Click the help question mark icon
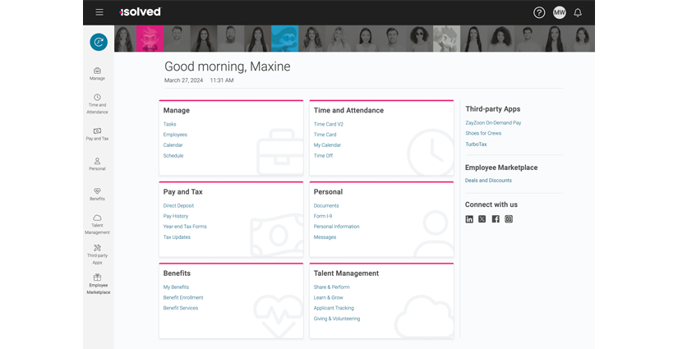Screen dimensions: 678x349 (539, 12)
